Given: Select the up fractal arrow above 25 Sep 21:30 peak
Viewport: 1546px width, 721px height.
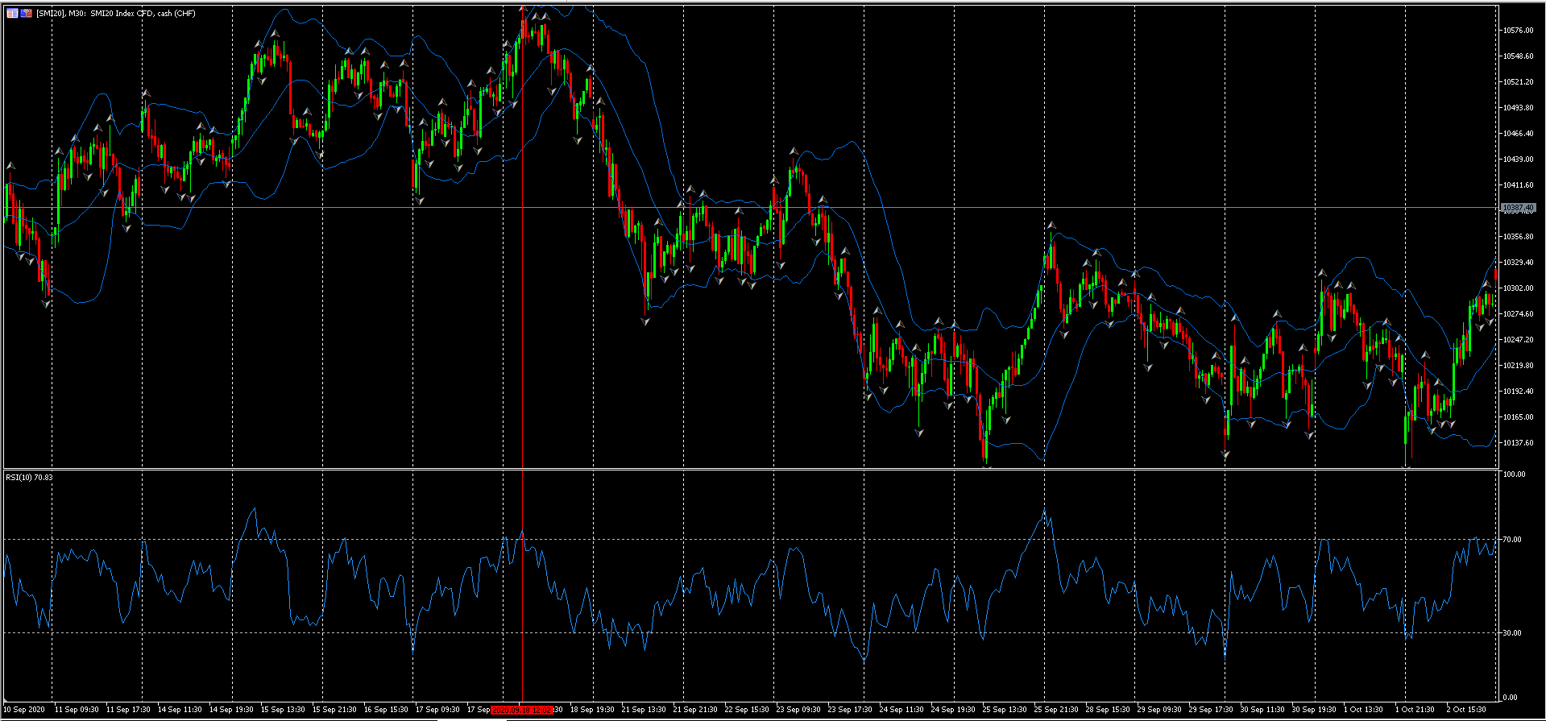Looking at the screenshot, I should (1051, 225).
